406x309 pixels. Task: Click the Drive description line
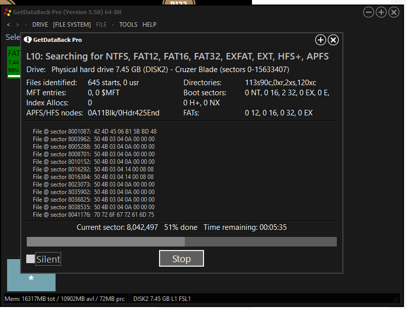(x=158, y=70)
